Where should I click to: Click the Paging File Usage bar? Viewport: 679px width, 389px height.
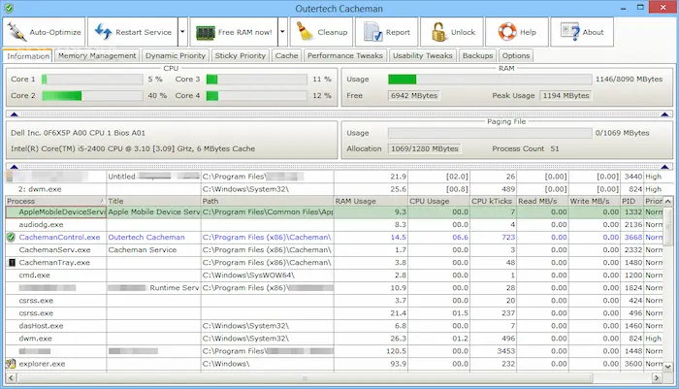pyautogui.click(x=490, y=133)
